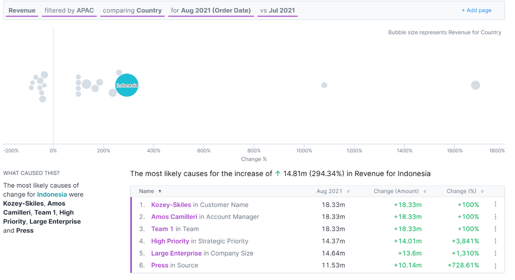Open the options menu for the Team 1 row
515x280 pixels.
point(495,229)
